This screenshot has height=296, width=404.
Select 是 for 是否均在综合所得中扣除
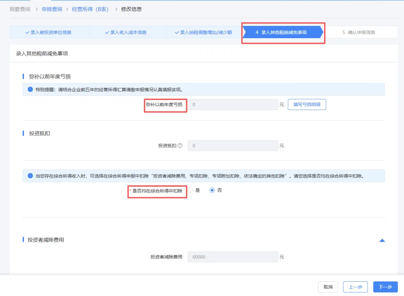[190, 190]
